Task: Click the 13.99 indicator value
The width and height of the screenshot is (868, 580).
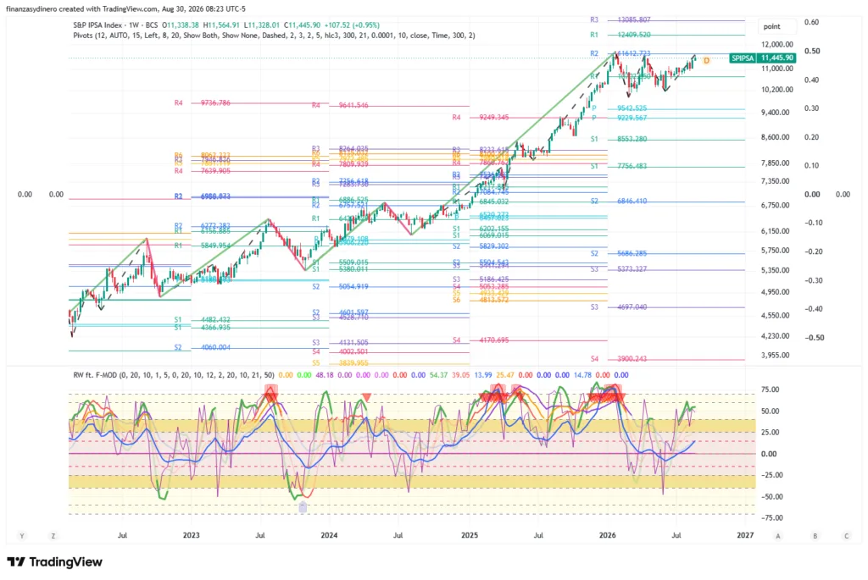Action: tap(482, 375)
